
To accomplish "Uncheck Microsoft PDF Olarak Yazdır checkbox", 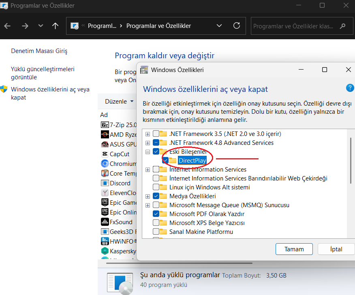I will click(156, 214).
